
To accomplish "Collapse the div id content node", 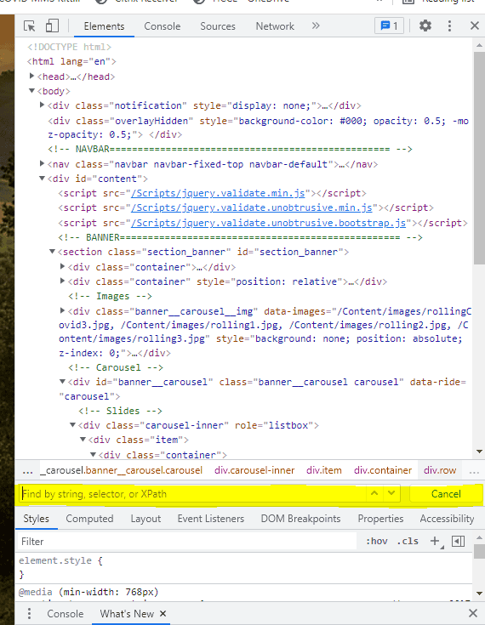I will click(42, 179).
